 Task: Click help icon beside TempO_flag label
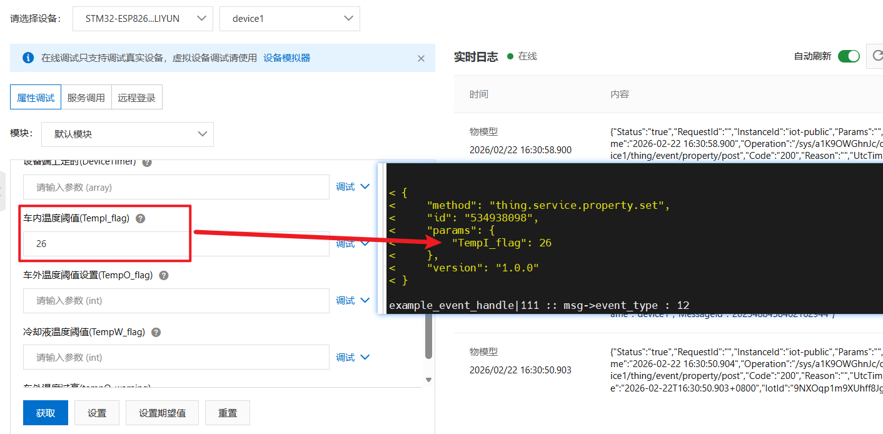pos(164,275)
